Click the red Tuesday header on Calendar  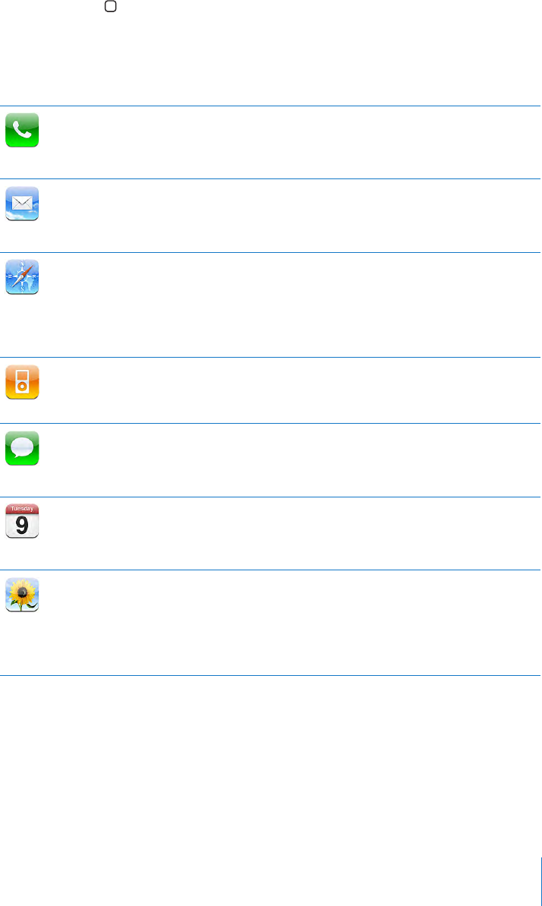click(x=22, y=509)
